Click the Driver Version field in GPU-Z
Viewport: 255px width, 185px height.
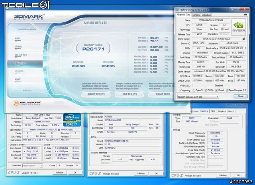tap(219, 71)
